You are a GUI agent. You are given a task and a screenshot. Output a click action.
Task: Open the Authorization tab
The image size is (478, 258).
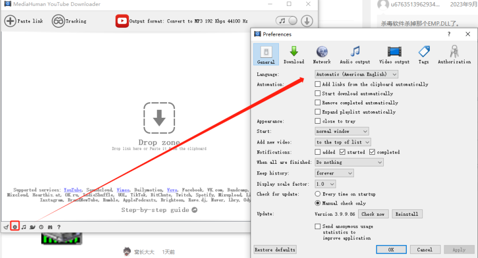click(454, 54)
